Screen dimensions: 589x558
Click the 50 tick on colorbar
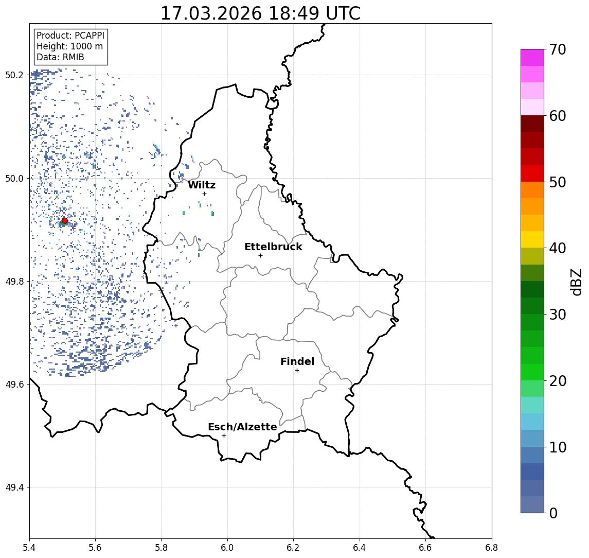coord(558,182)
